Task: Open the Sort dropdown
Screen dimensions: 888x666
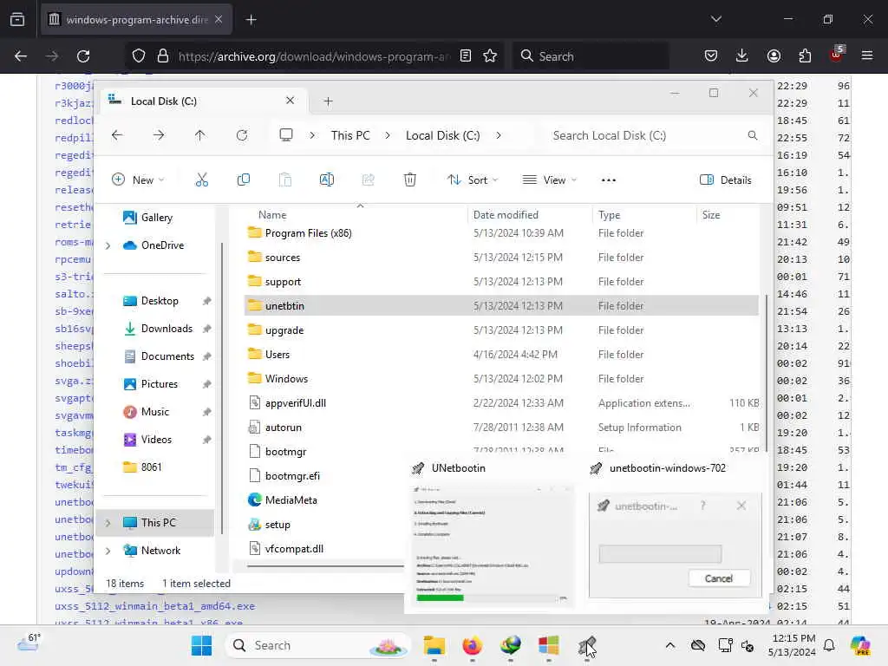Action: click(x=473, y=180)
